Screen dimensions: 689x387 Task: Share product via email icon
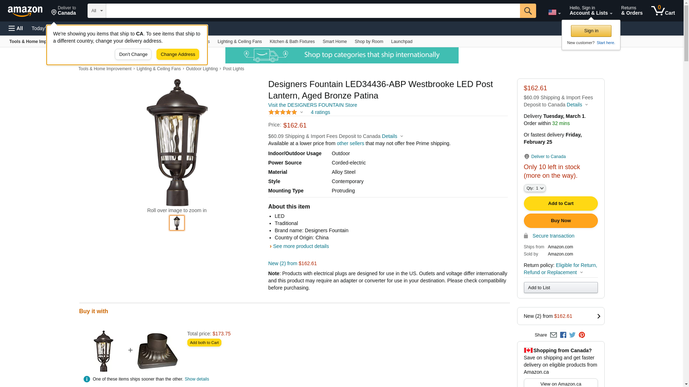(553, 335)
